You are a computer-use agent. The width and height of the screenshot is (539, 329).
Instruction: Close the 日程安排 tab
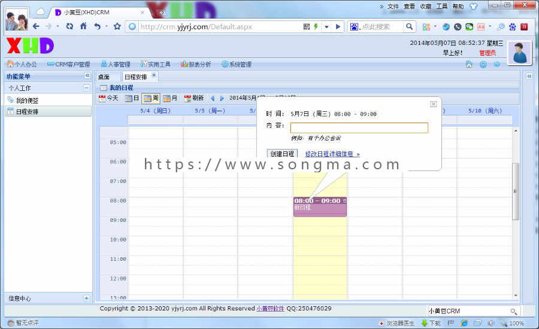tap(154, 75)
